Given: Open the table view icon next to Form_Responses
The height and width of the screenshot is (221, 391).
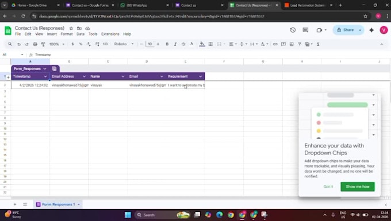Looking at the screenshot, I should click(x=54, y=69).
